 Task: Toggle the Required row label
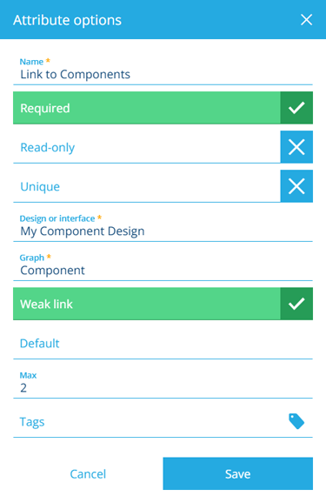pyautogui.click(x=147, y=108)
